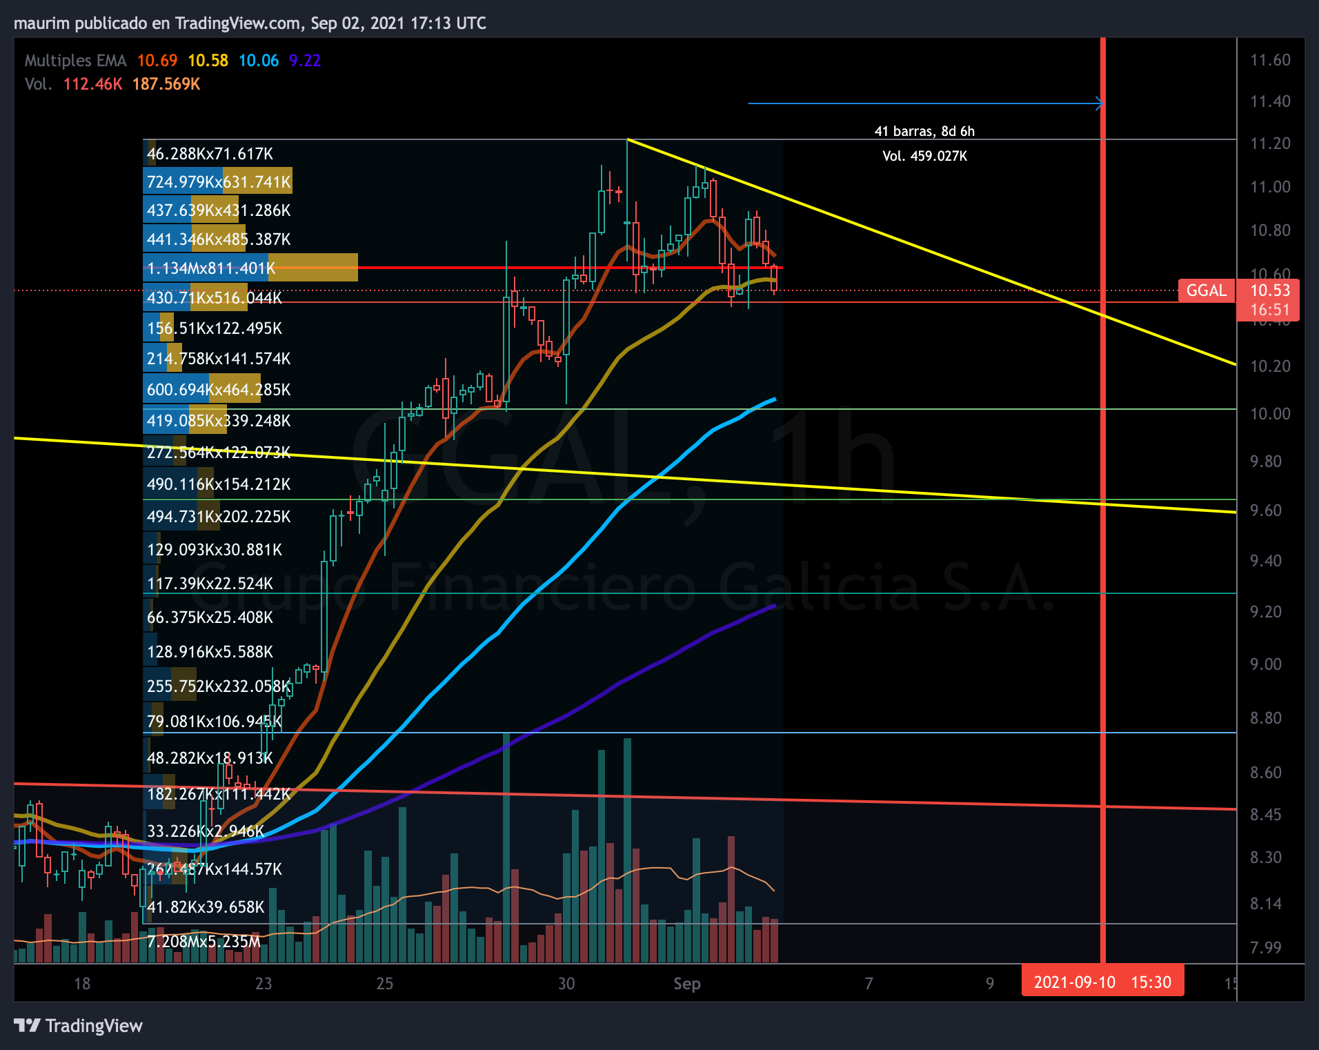Screen dimensions: 1319x1050
Task: Click the GGAL price label tag
Action: pyautogui.click(x=1207, y=290)
